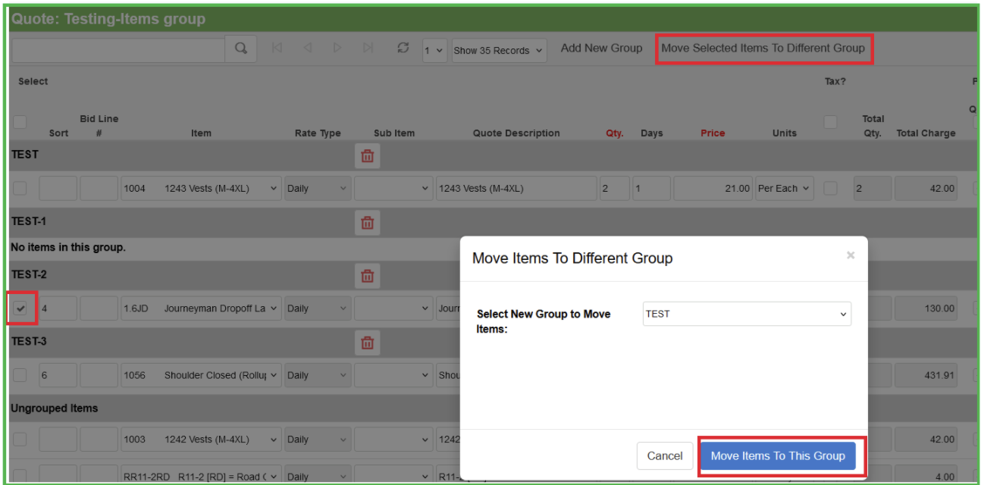Go to first record page
This screenshot has width=981, height=485.
click(277, 48)
